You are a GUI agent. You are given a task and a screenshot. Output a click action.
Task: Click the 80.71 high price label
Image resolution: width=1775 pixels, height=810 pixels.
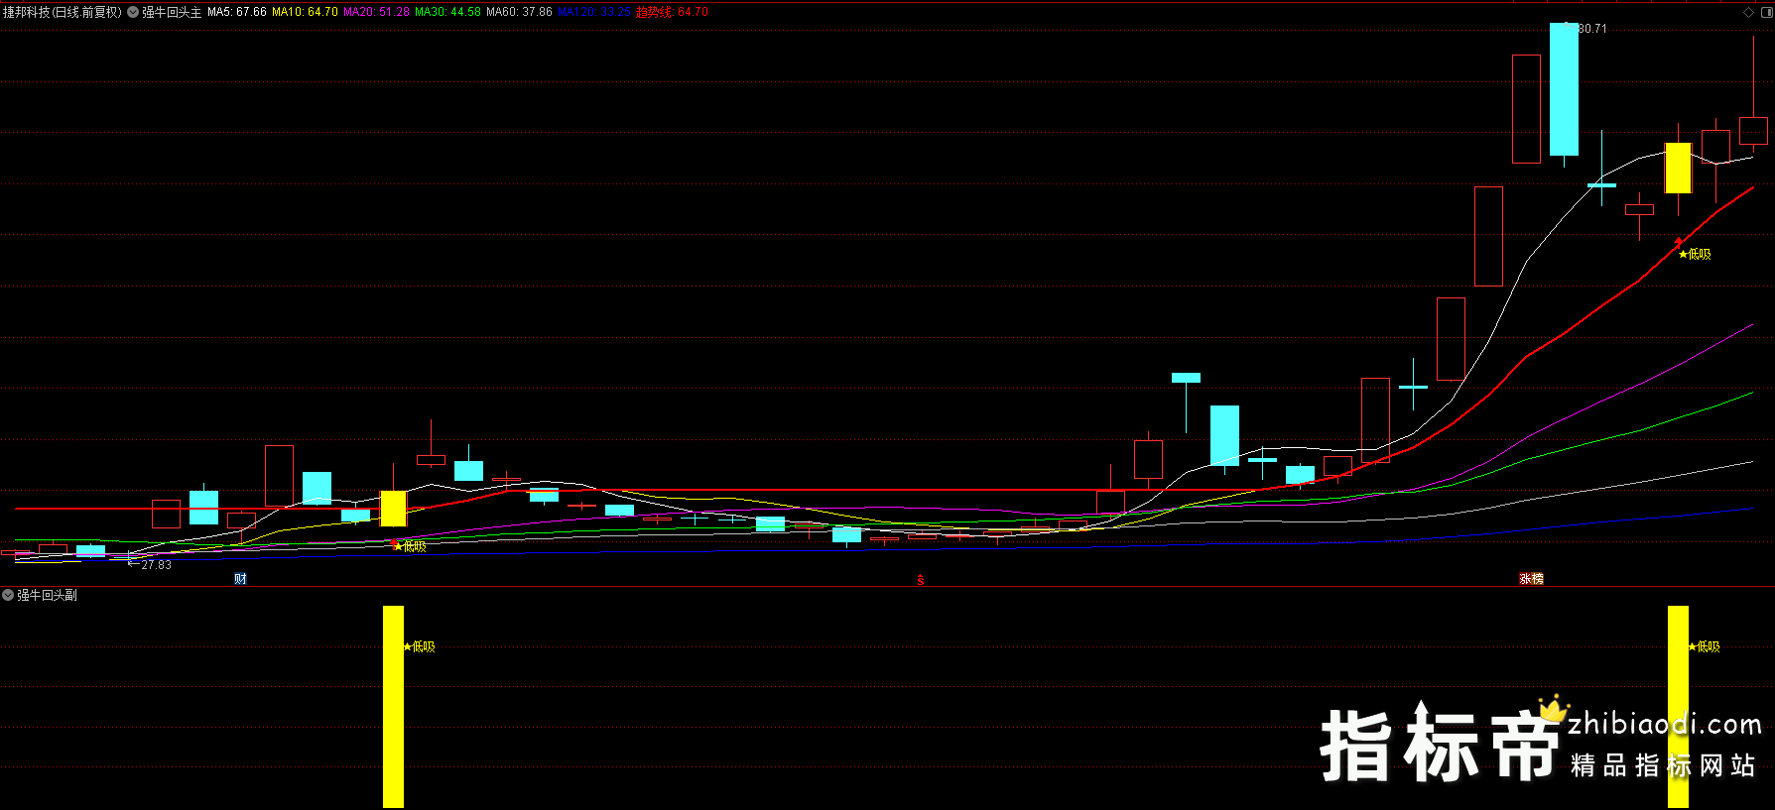(x=1591, y=29)
